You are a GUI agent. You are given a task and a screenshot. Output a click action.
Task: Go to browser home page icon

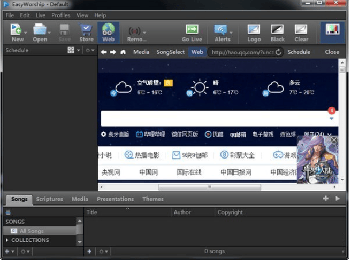point(123,52)
